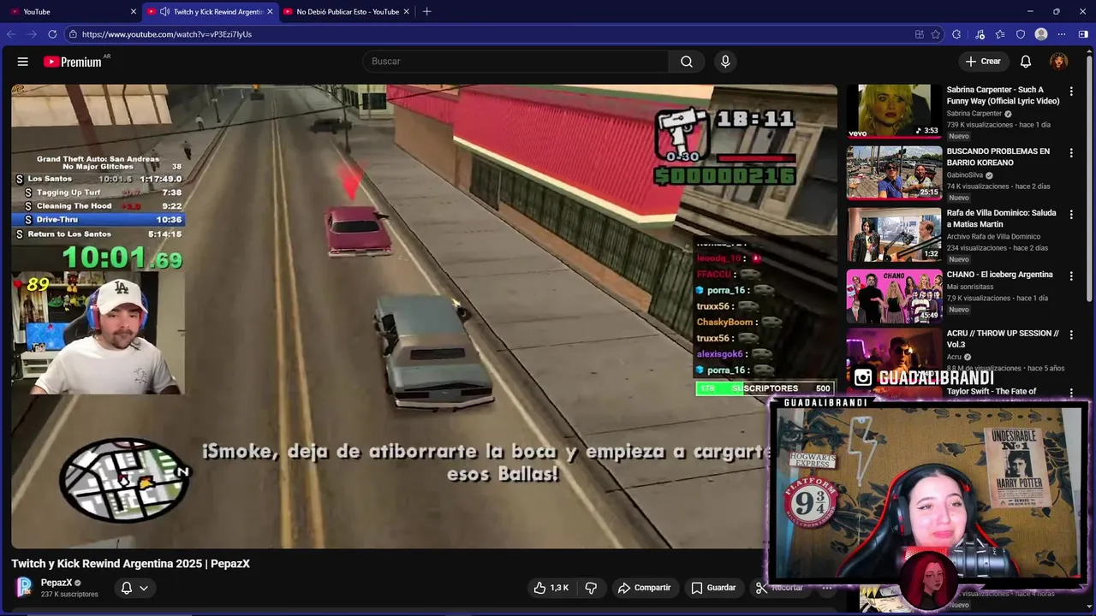This screenshot has width=1096, height=616.
Task: Open options menu for Barrio Koreano video
Action: pyautogui.click(x=1071, y=152)
